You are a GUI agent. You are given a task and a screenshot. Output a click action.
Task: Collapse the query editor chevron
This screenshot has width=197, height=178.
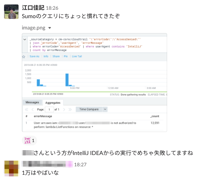pos(25,40)
